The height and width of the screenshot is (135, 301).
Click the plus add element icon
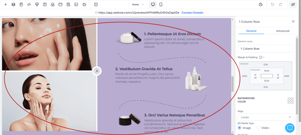(5, 5)
